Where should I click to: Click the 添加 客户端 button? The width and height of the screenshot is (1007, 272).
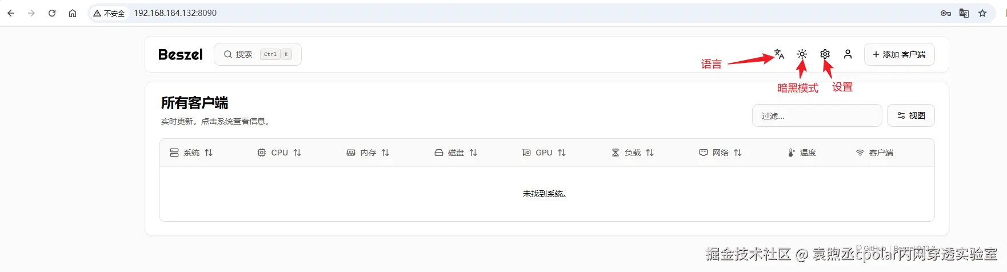pyautogui.click(x=900, y=54)
